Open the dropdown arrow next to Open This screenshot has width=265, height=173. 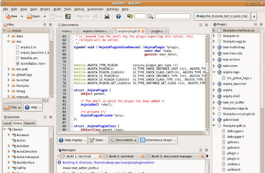(45, 16)
